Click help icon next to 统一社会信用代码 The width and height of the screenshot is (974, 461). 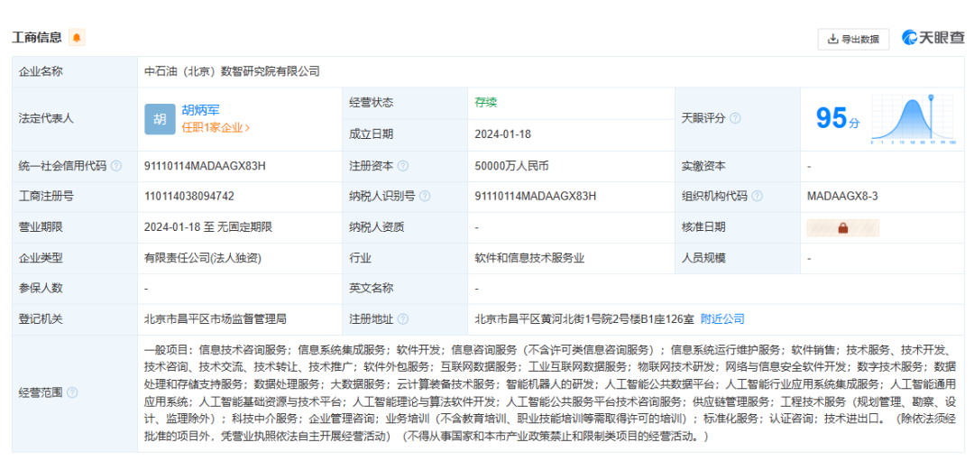click(x=116, y=166)
